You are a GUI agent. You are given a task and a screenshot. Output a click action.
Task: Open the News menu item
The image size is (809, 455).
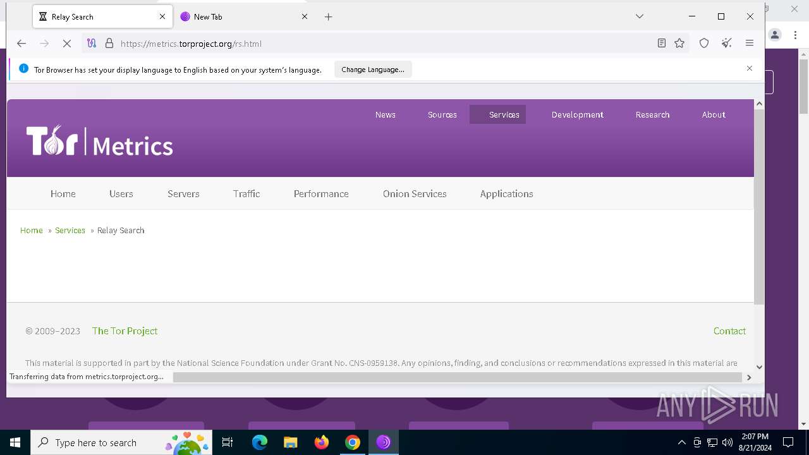pos(386,114)
